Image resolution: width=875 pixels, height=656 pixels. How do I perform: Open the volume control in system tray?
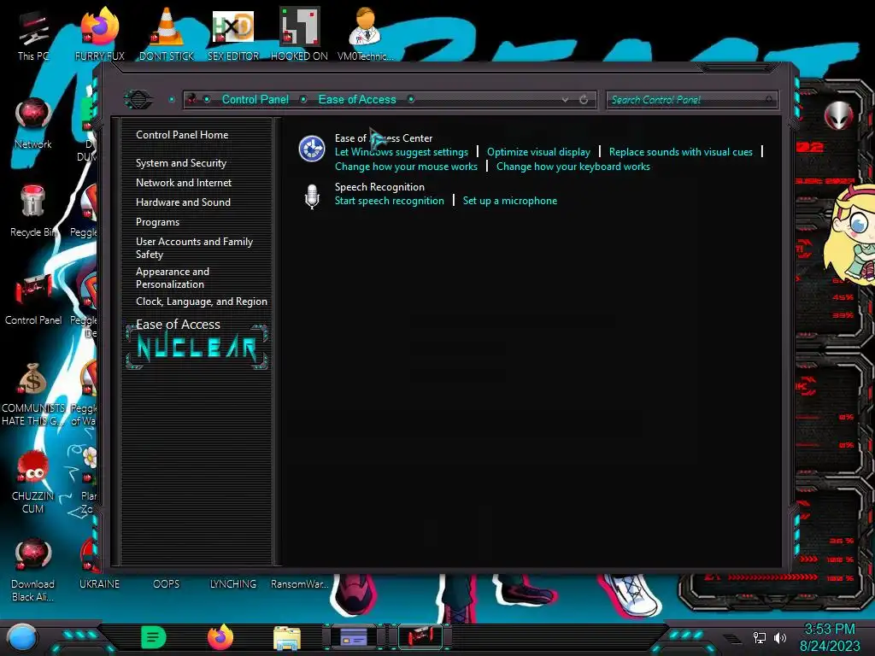[780, 637]
